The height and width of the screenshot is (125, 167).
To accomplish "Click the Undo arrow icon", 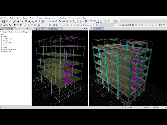I will (x=7, y=21).
